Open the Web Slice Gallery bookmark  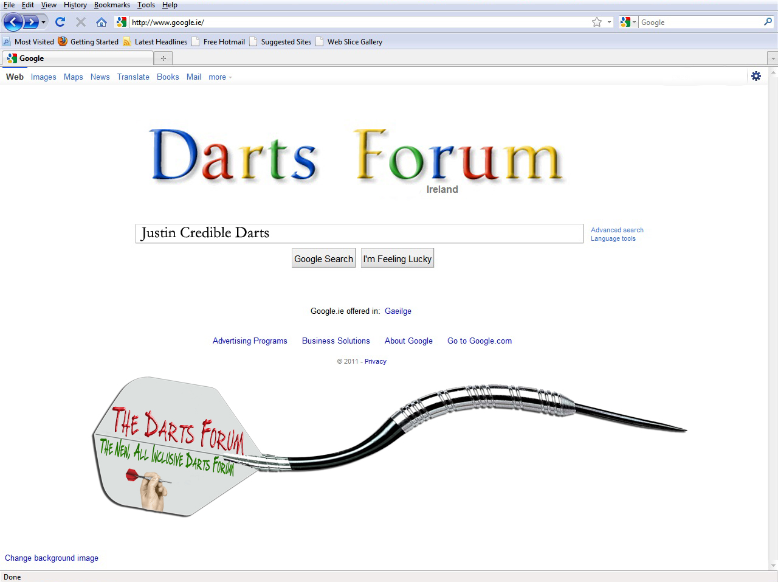(x=349, y=42)
